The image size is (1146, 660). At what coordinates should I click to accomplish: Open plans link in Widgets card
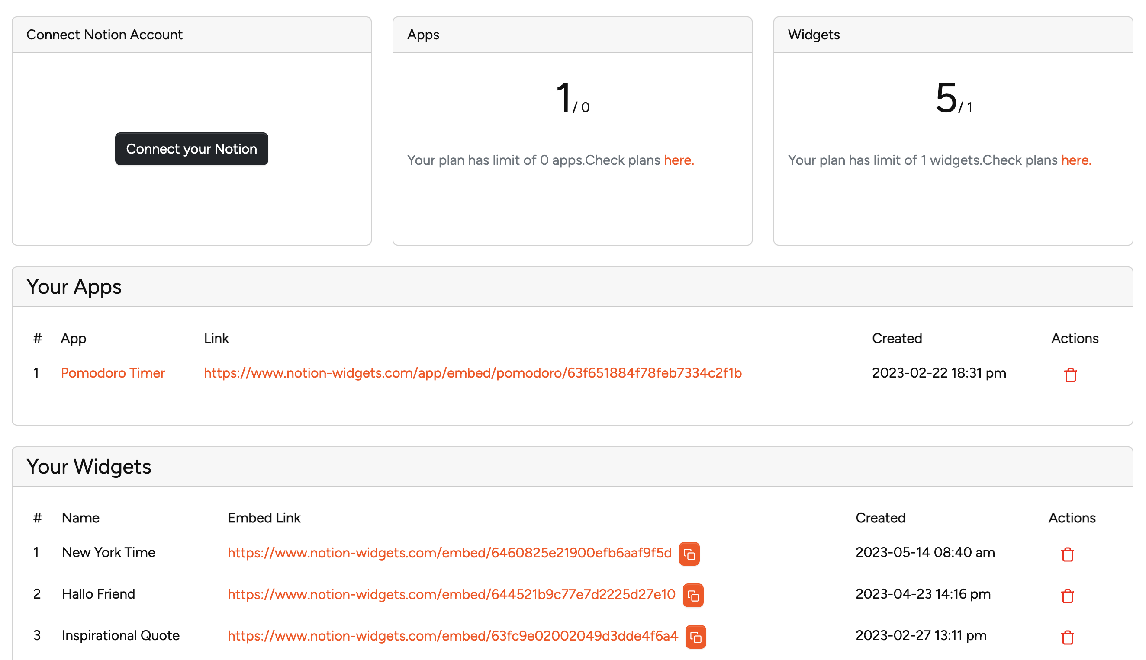click(1076, 160)
